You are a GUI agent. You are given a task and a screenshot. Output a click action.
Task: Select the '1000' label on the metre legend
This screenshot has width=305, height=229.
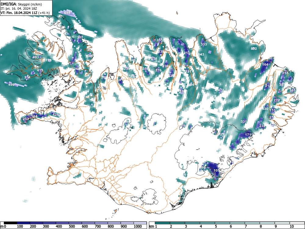click(x=138, y=227)
